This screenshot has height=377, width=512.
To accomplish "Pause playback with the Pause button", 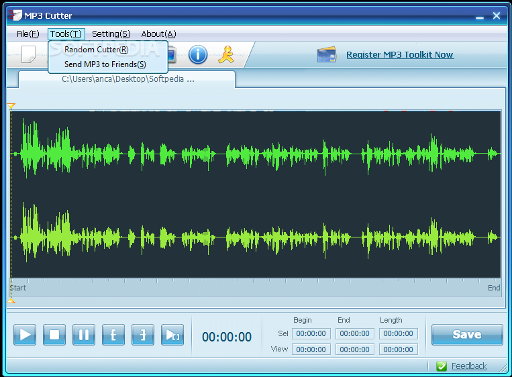I will [x=84, y=335].
